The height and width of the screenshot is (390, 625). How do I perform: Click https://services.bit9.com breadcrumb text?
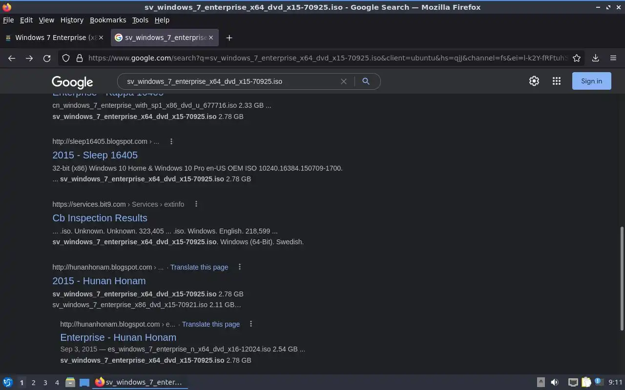coord(89,204)
